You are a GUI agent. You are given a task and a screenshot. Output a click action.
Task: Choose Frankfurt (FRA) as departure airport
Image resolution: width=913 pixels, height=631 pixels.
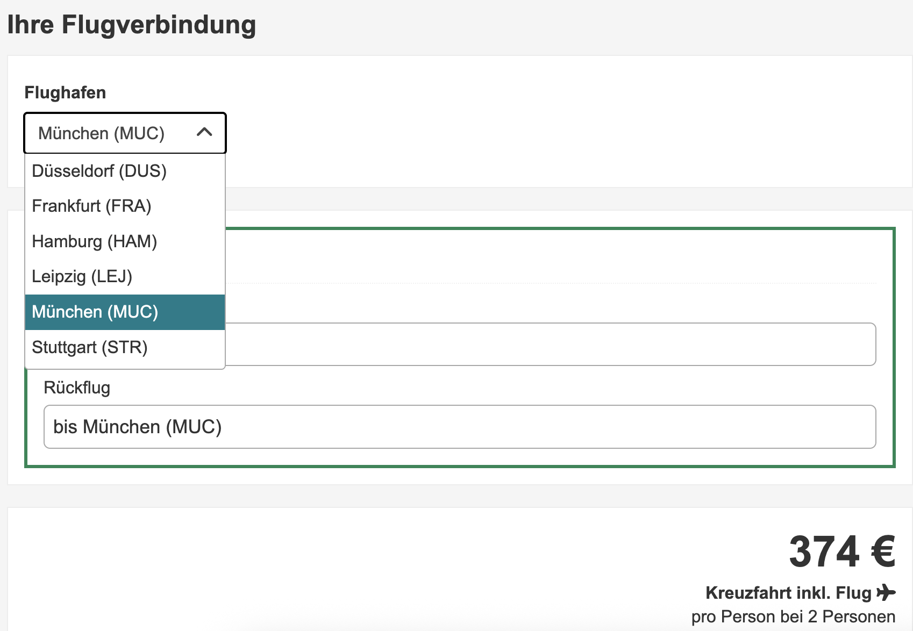(x=91, y=206)
